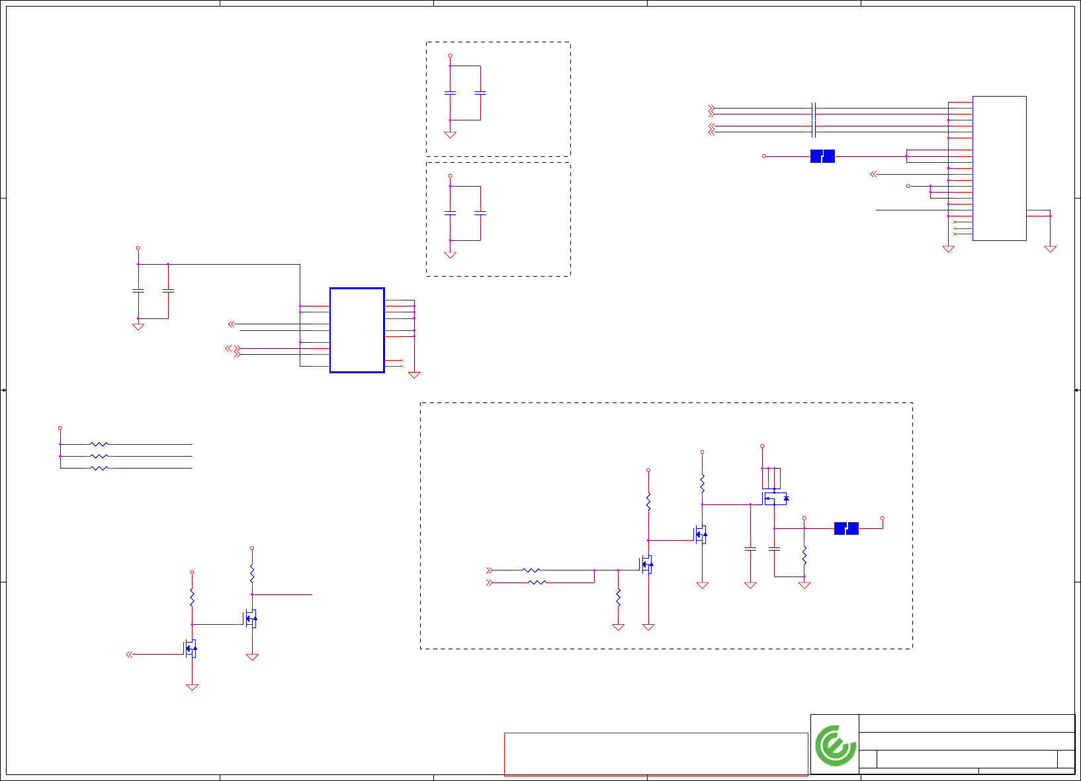Select the right capacitor in the lower small dashed box
Viewport: 1081px width, 781px height.
[x=480, y=213]
